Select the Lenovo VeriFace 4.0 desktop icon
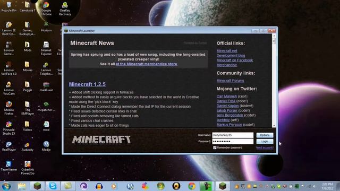This screenshot has width=340, height=191. pos(9,68)
